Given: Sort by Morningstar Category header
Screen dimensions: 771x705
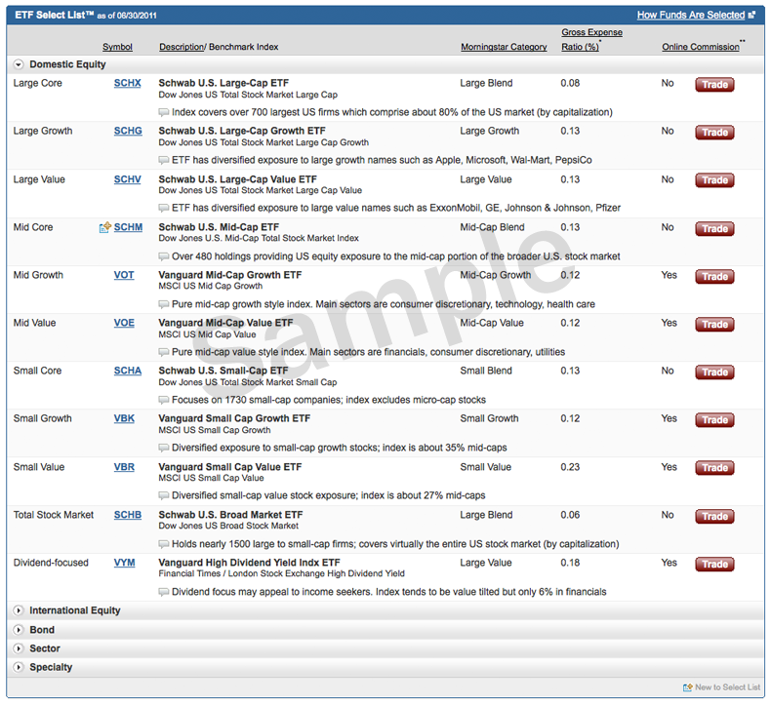Looking at the screenshot, I should [504, 47].
